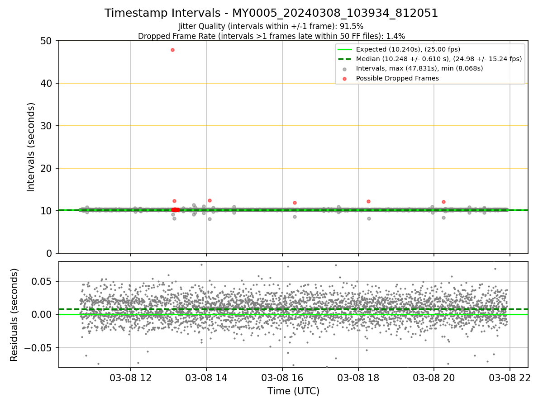Click the "Time (UTC)" x-axis label

click(x=293, y=391)
